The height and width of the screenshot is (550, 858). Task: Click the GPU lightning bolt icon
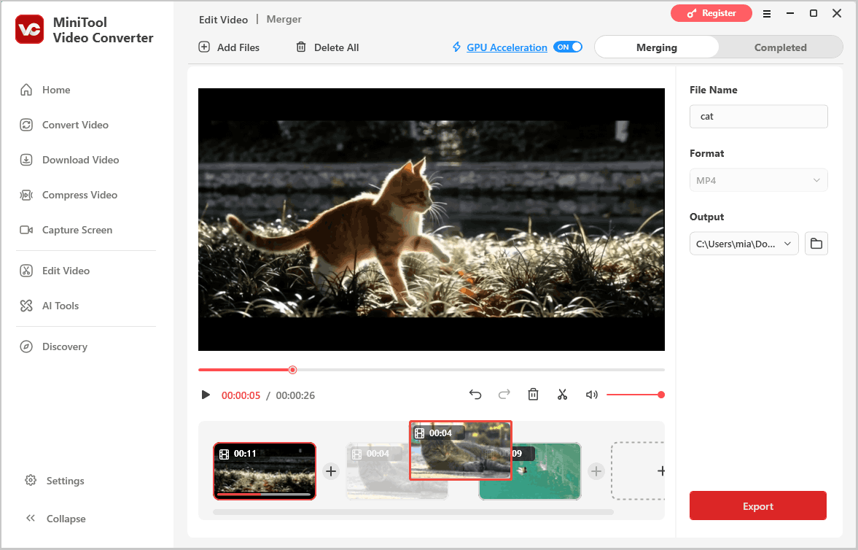click(456, 47)
